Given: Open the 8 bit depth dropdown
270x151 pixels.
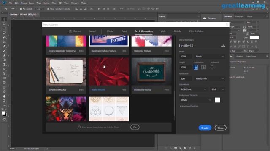Looking at the screenshot, I should pos(218,89).
